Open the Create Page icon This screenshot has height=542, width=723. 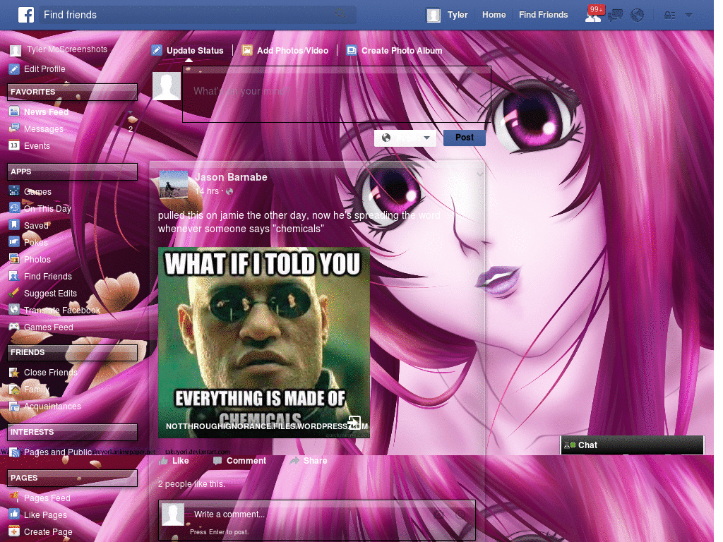pos(14,531)
